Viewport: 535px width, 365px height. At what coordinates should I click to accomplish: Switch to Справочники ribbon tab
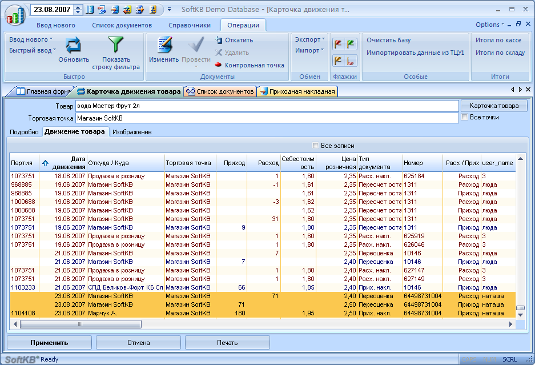pyautogui.click(x=190, y=25)
